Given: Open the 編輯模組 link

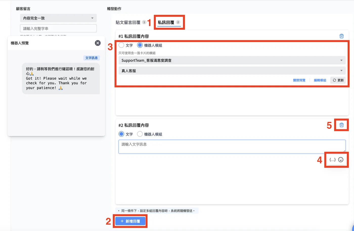Looking at the screenshot, I should 320,80.
